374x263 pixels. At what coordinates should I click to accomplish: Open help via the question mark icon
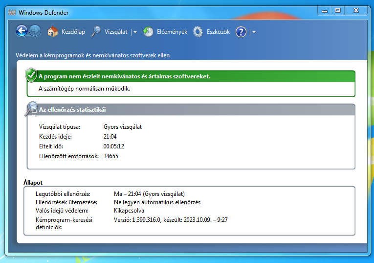point(241,32)
